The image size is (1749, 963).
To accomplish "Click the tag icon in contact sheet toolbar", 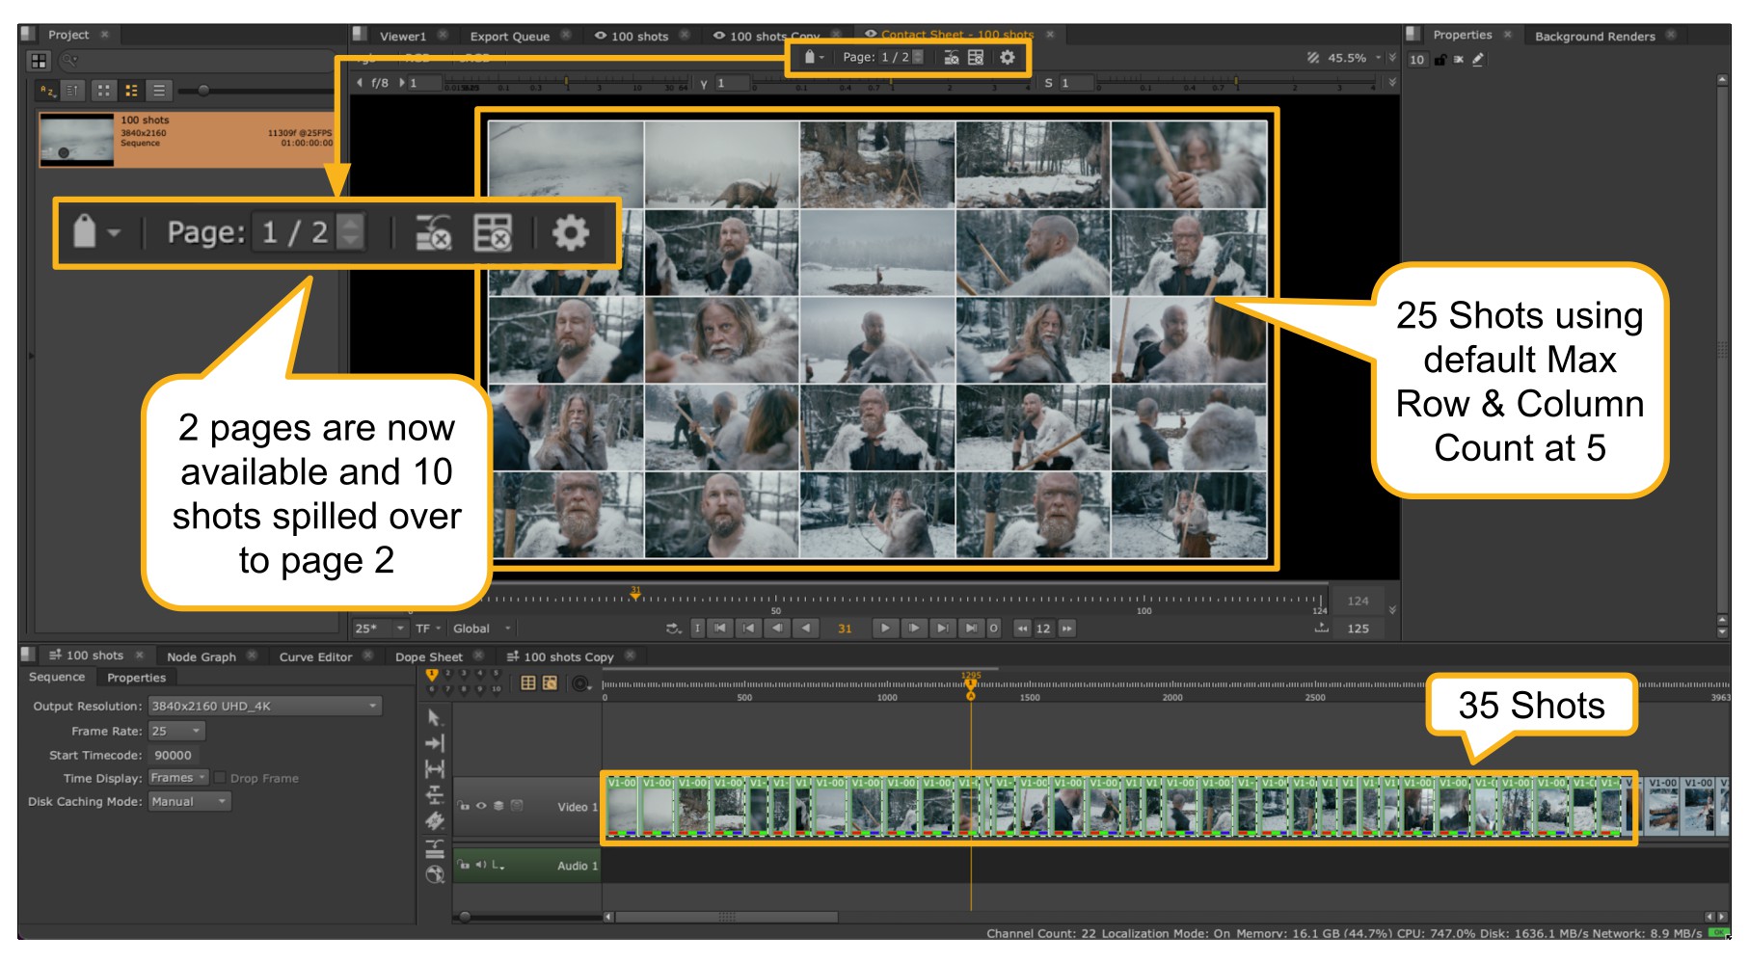I will tap(810, 57).
